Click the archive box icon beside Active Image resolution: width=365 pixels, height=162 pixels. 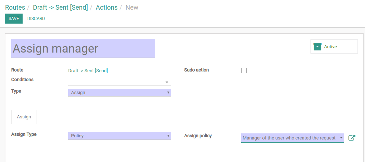coord(318,46)
